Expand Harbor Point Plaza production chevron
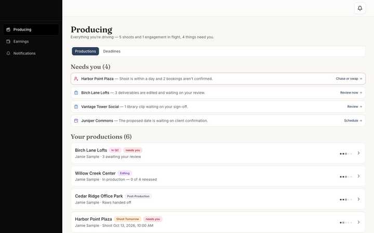374x233 pixels. (x=358, y=222)
